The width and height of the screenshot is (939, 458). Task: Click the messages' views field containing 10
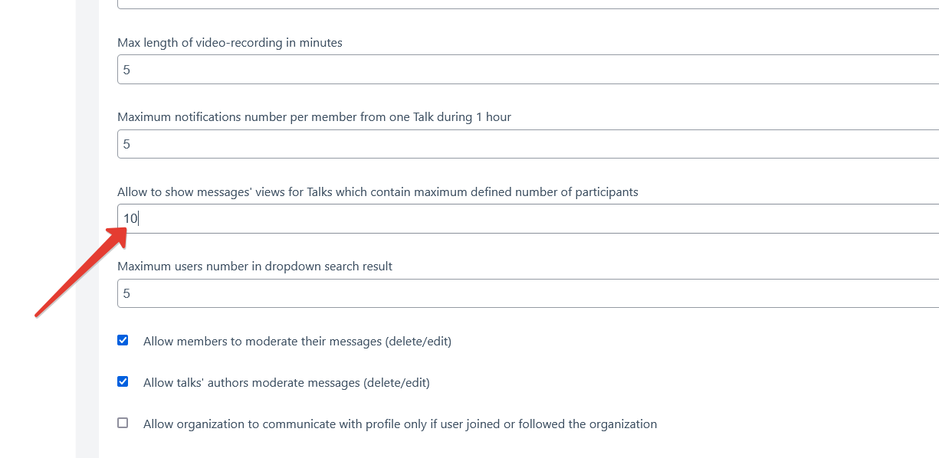tap(527, 219)
